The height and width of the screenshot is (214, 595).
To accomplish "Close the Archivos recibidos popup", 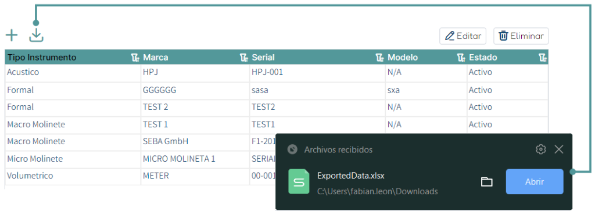I will pyautogui.click(x=558, y=149).
